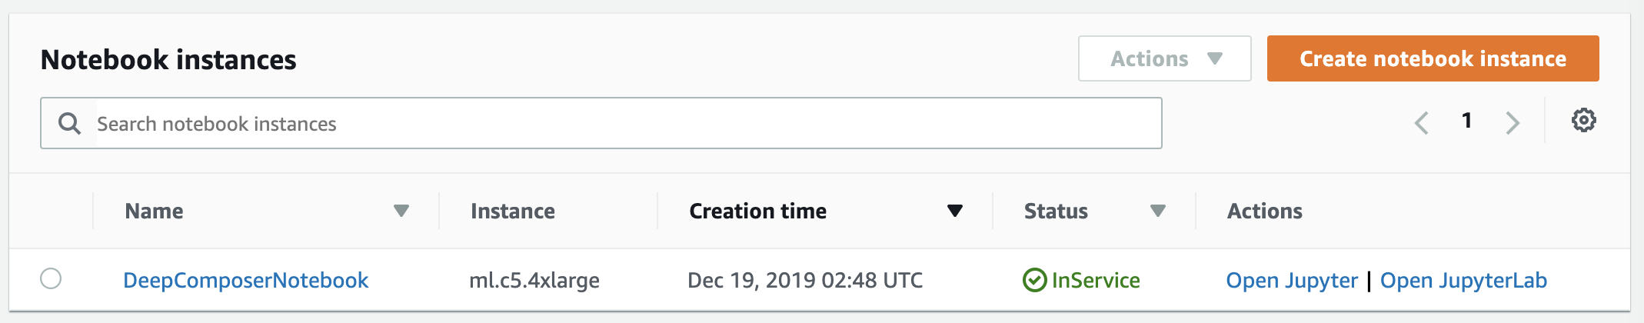Open the Actions dropdown menu
The image size is (1644, 323).
[x=1164, y=58]
